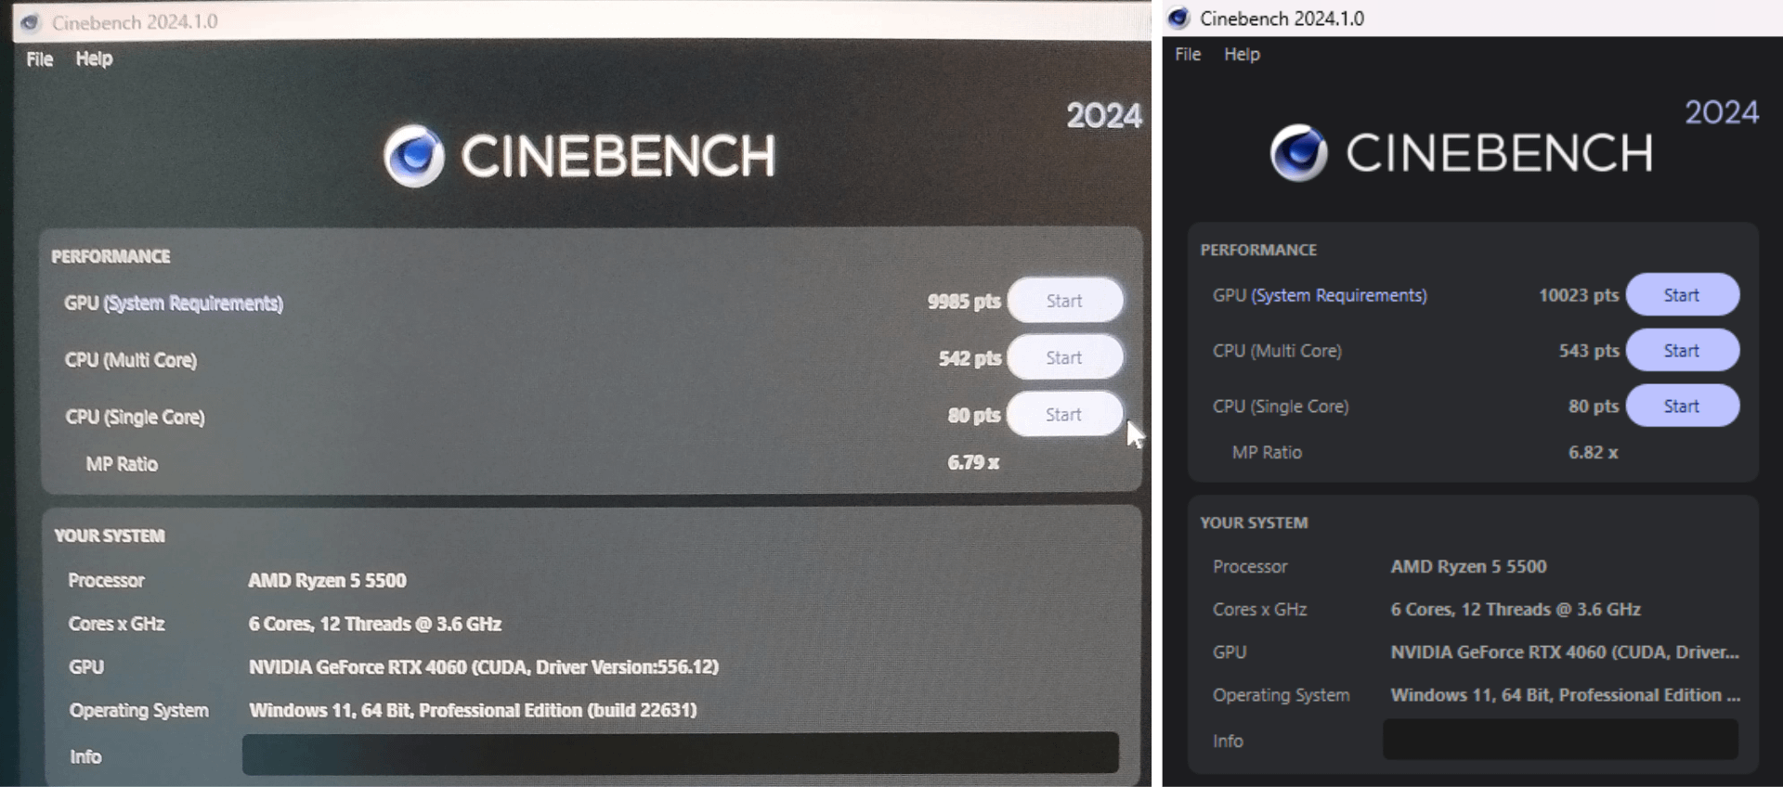Start the Multi Core test beside 542 pts
The image size is (1783, 787).
coord(1065,357)
